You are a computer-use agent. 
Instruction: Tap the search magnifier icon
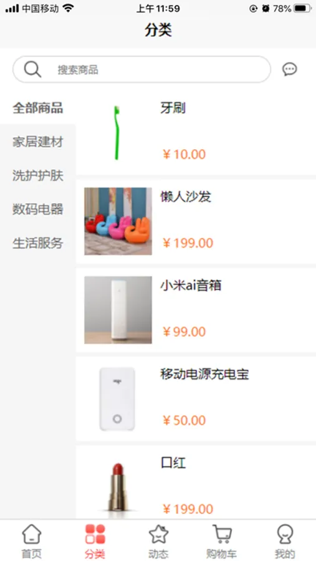pyautogui.click(x=32, y=69)
